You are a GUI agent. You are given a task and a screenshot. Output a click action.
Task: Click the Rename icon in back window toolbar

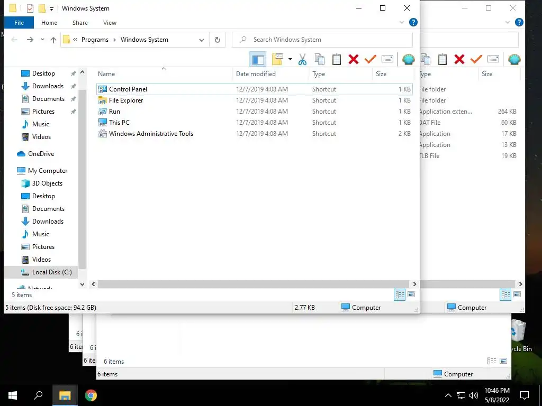pos(493,59)
